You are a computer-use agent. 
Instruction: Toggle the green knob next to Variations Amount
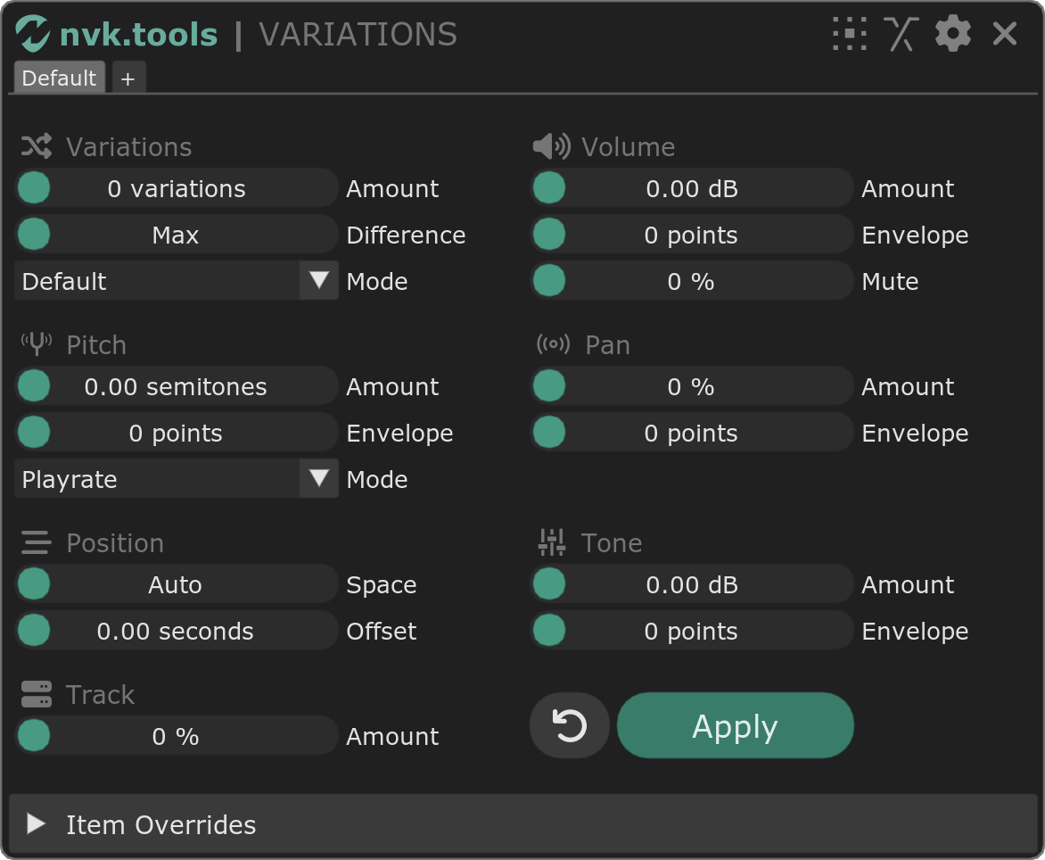[x=34, y=187]
